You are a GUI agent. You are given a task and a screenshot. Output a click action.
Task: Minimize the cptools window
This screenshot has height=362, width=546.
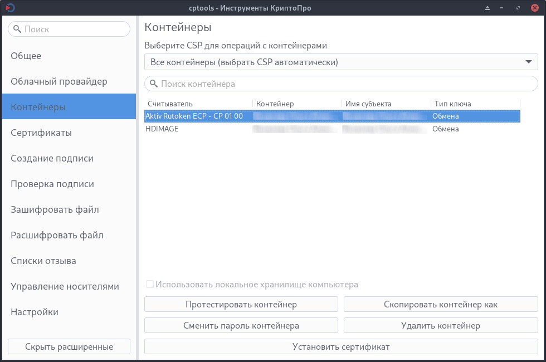point(501,8)
